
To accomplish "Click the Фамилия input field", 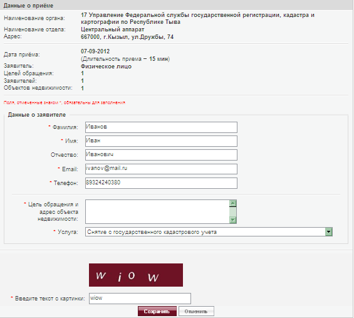I will 161,127.
